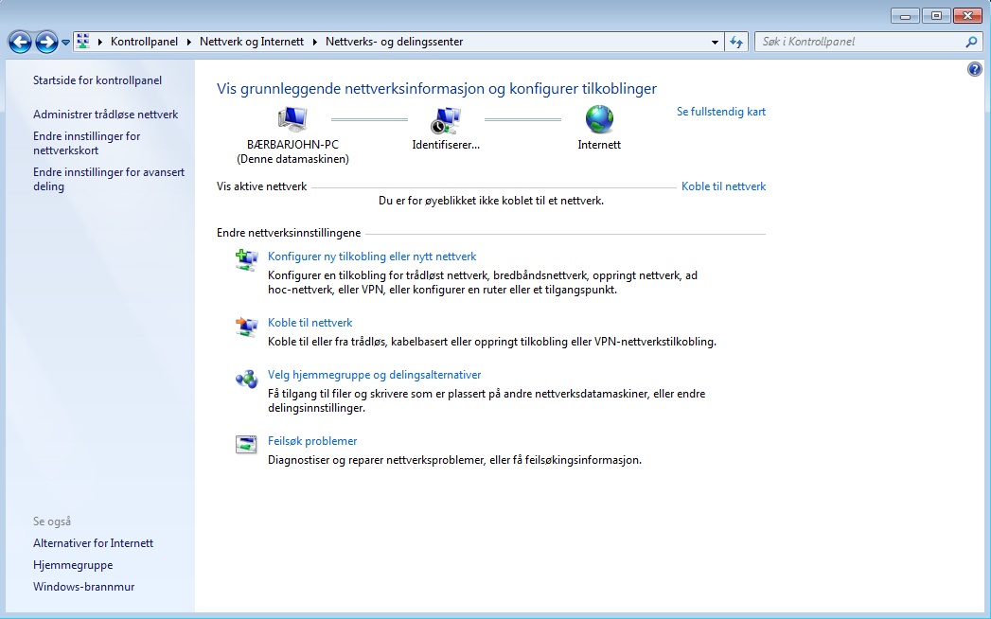Open Velg hjemmegruppe og delingsalternativer
This screenshot has width=991, height=619.
374,375
